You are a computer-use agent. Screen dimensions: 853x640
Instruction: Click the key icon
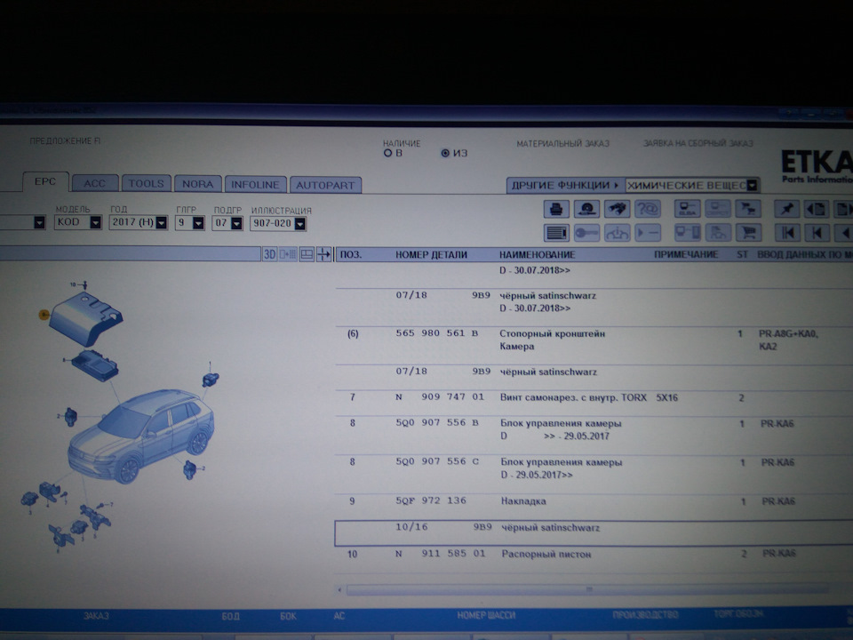click(x=586, y=233)
